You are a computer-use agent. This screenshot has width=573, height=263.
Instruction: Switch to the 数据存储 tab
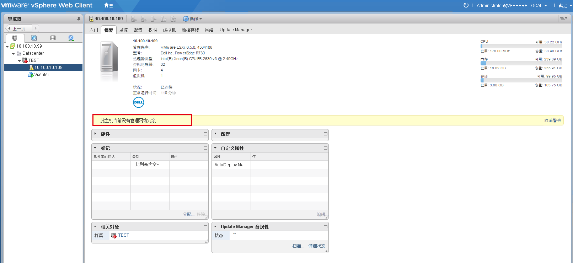191,30
